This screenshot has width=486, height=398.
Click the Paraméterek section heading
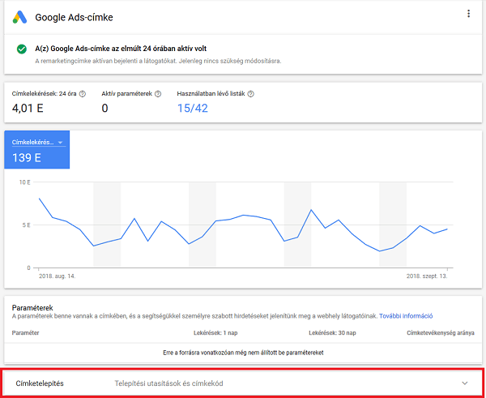tap(32, 308)
